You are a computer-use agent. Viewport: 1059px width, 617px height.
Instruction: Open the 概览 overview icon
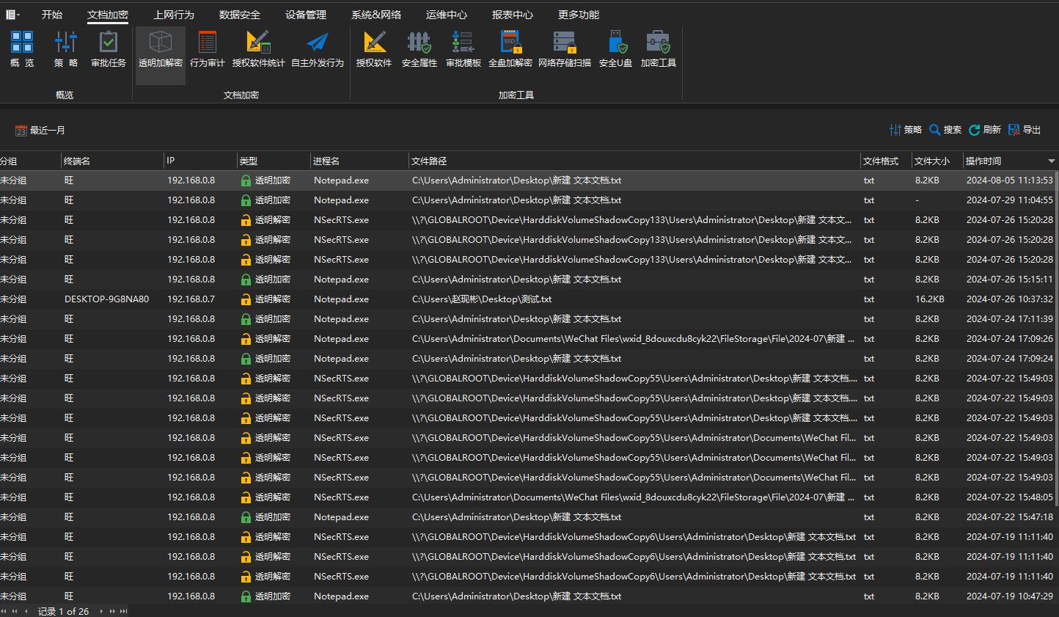click(x=22, y=49)
